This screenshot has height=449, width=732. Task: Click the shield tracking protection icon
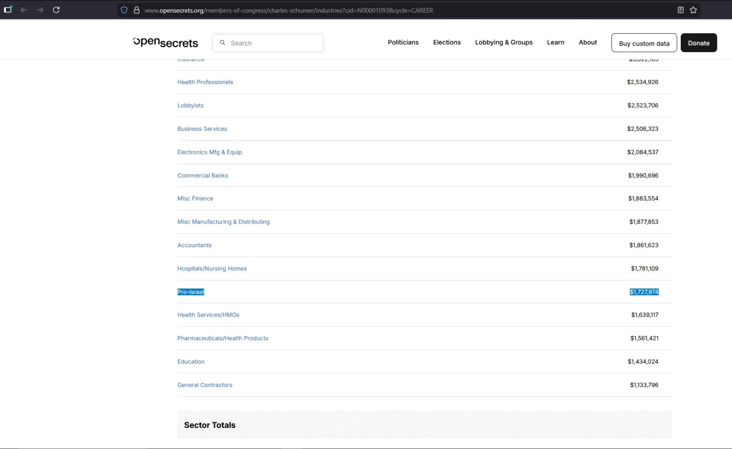coord(124,10)
